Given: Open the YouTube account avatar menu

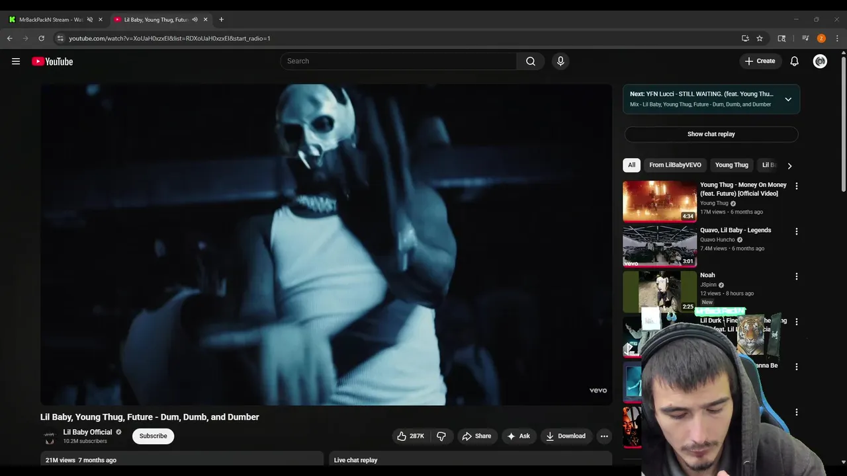Looking at the screenshot, I should pos(820,61).
